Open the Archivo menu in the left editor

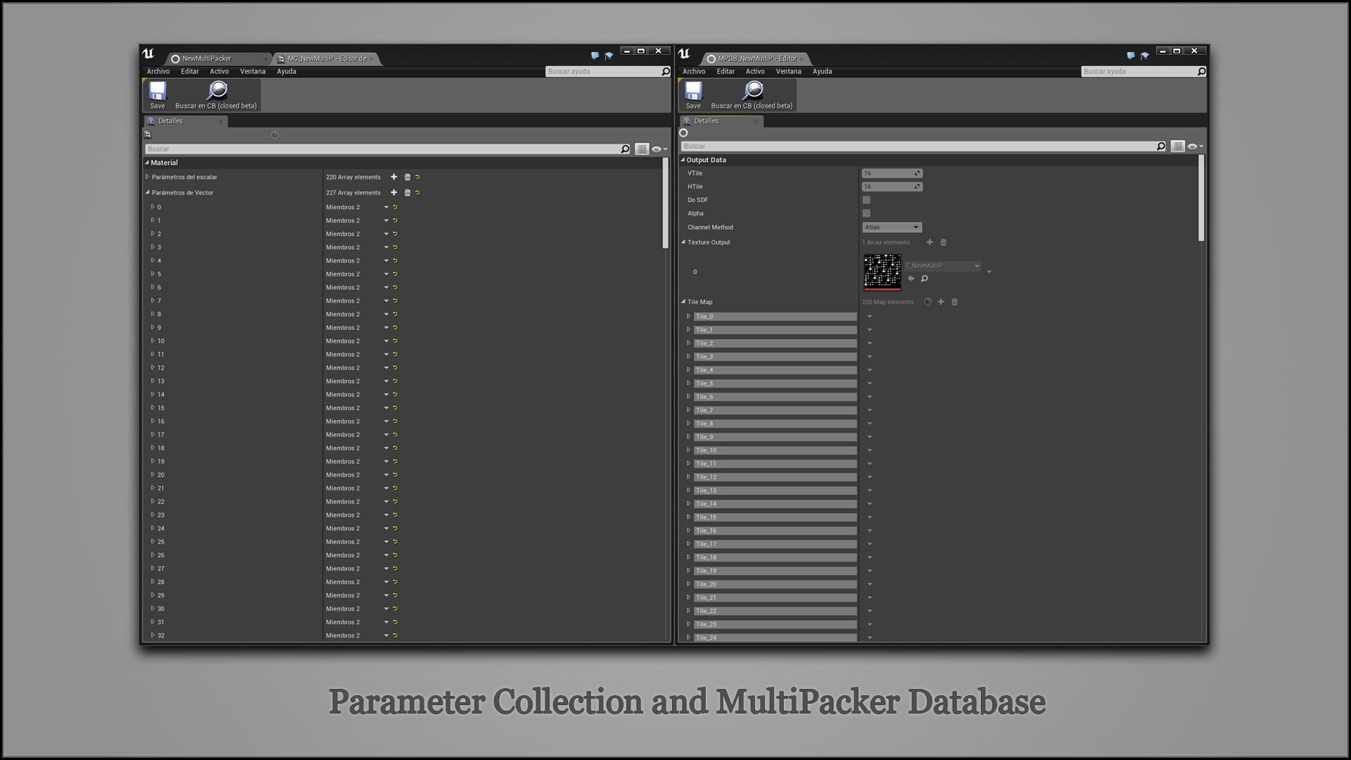(x=158, y=71)
